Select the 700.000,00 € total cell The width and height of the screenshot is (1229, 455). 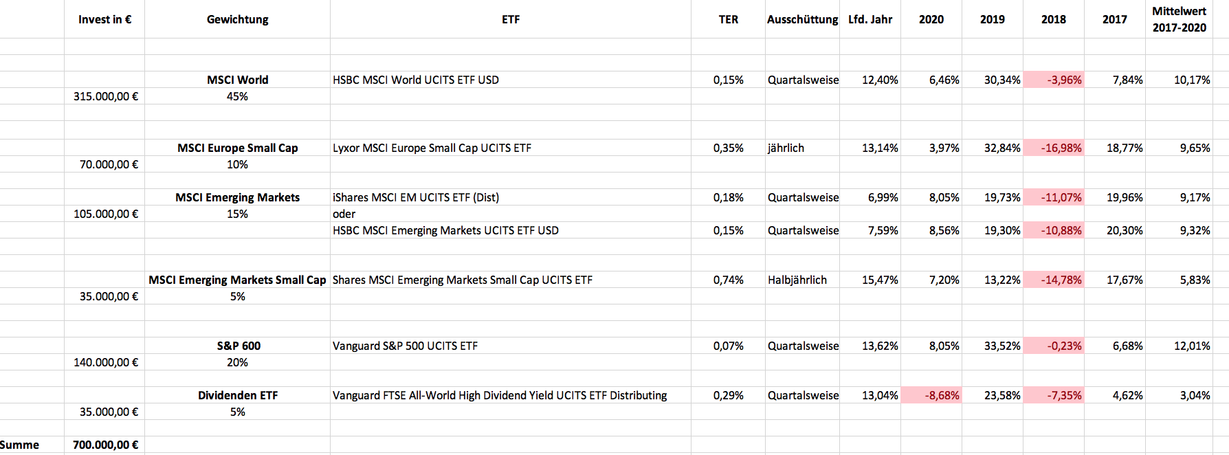pyautogui.click(x=106, y=445)
